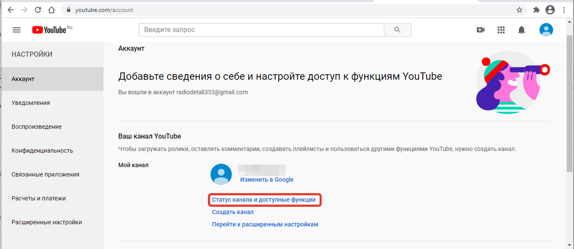Viewport: 574px width, 249px height.
Task: Click the page vertical scrollbar
Action: (x=569, y=104)
